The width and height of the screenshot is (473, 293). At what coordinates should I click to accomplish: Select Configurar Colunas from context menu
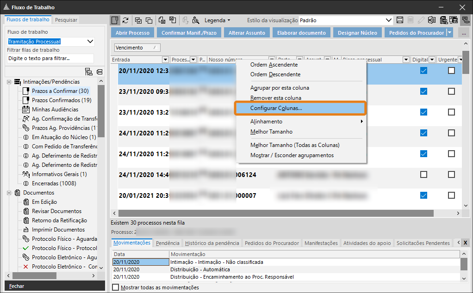pyautogui.click(x=276, y=108)
